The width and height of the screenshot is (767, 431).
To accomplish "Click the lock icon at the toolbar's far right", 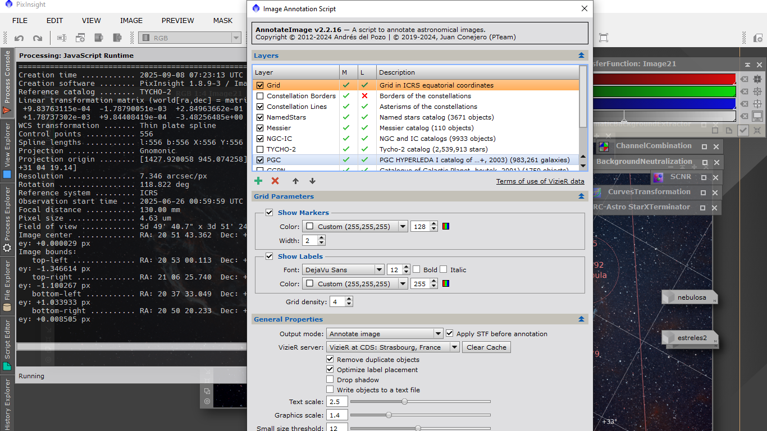I will click(757, 38).
